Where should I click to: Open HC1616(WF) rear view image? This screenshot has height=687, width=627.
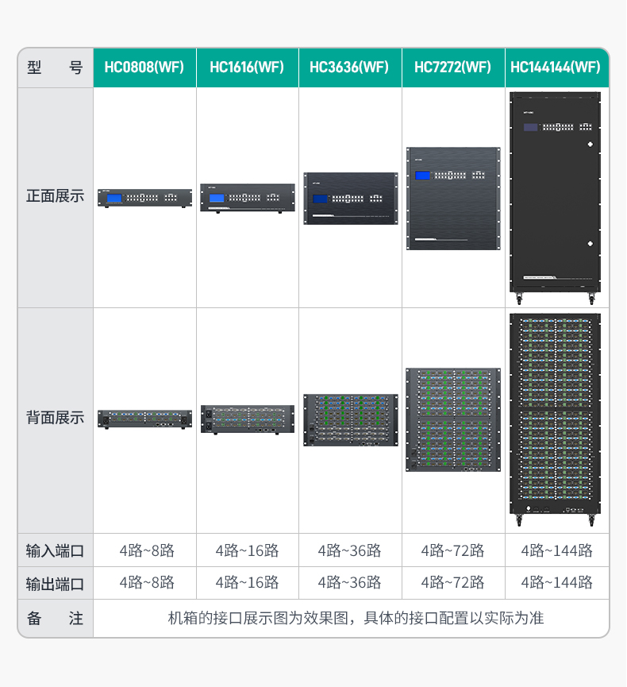(248, 419)
